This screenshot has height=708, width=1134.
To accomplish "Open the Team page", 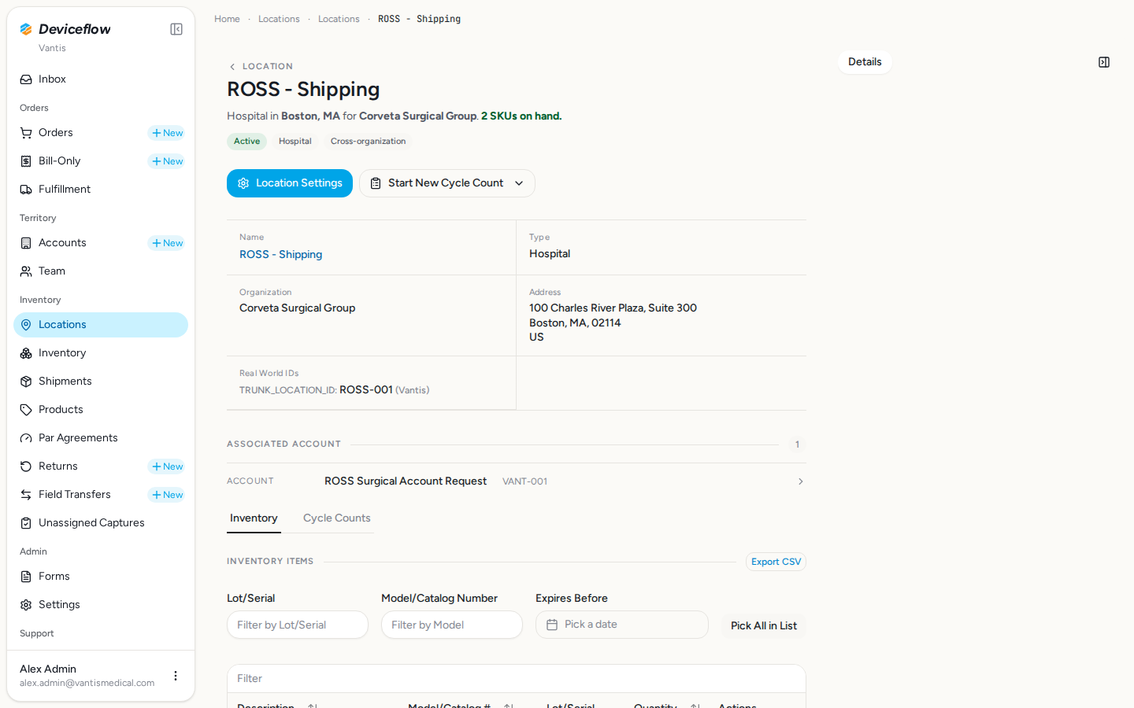I will point(101,271).
